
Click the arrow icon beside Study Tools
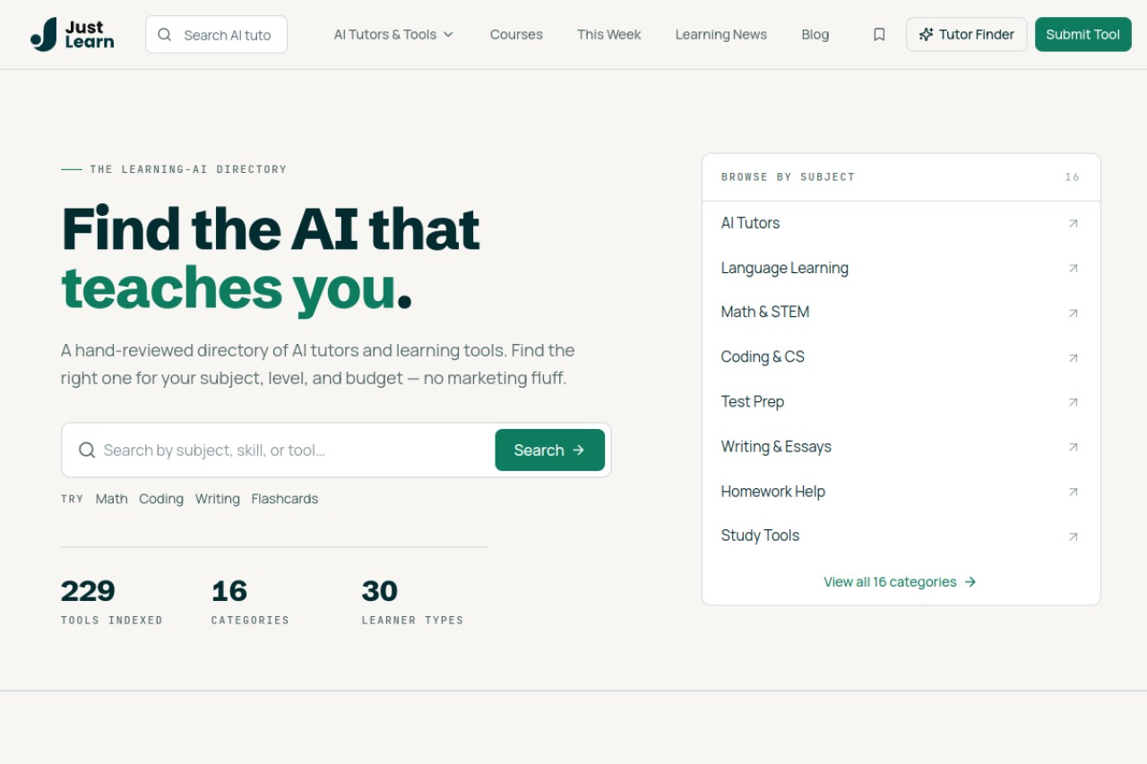pos(1073,537)
